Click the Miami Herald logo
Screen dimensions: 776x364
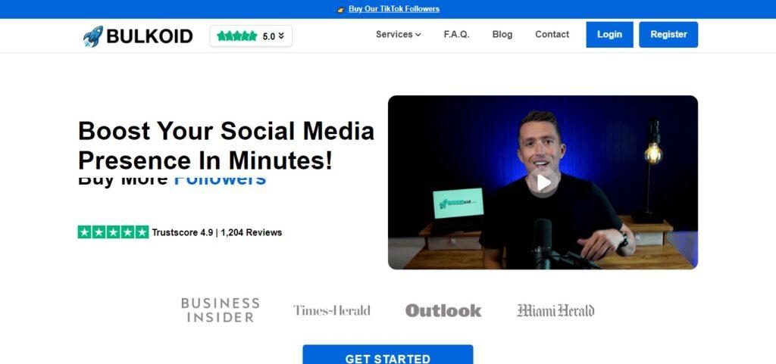point(555,310)
